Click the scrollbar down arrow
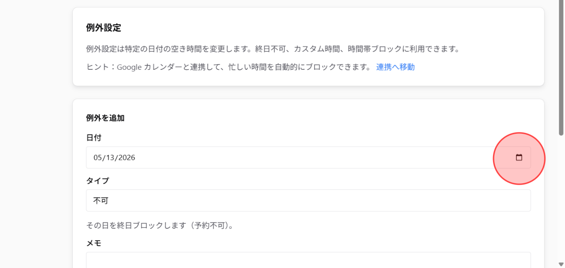 (x=561, y=264)
